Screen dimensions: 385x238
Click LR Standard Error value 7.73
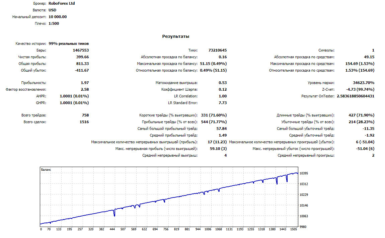pos(223,103)
